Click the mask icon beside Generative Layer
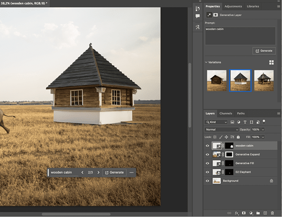Screen dimensions: 282x217 click(x=216, y=15)
